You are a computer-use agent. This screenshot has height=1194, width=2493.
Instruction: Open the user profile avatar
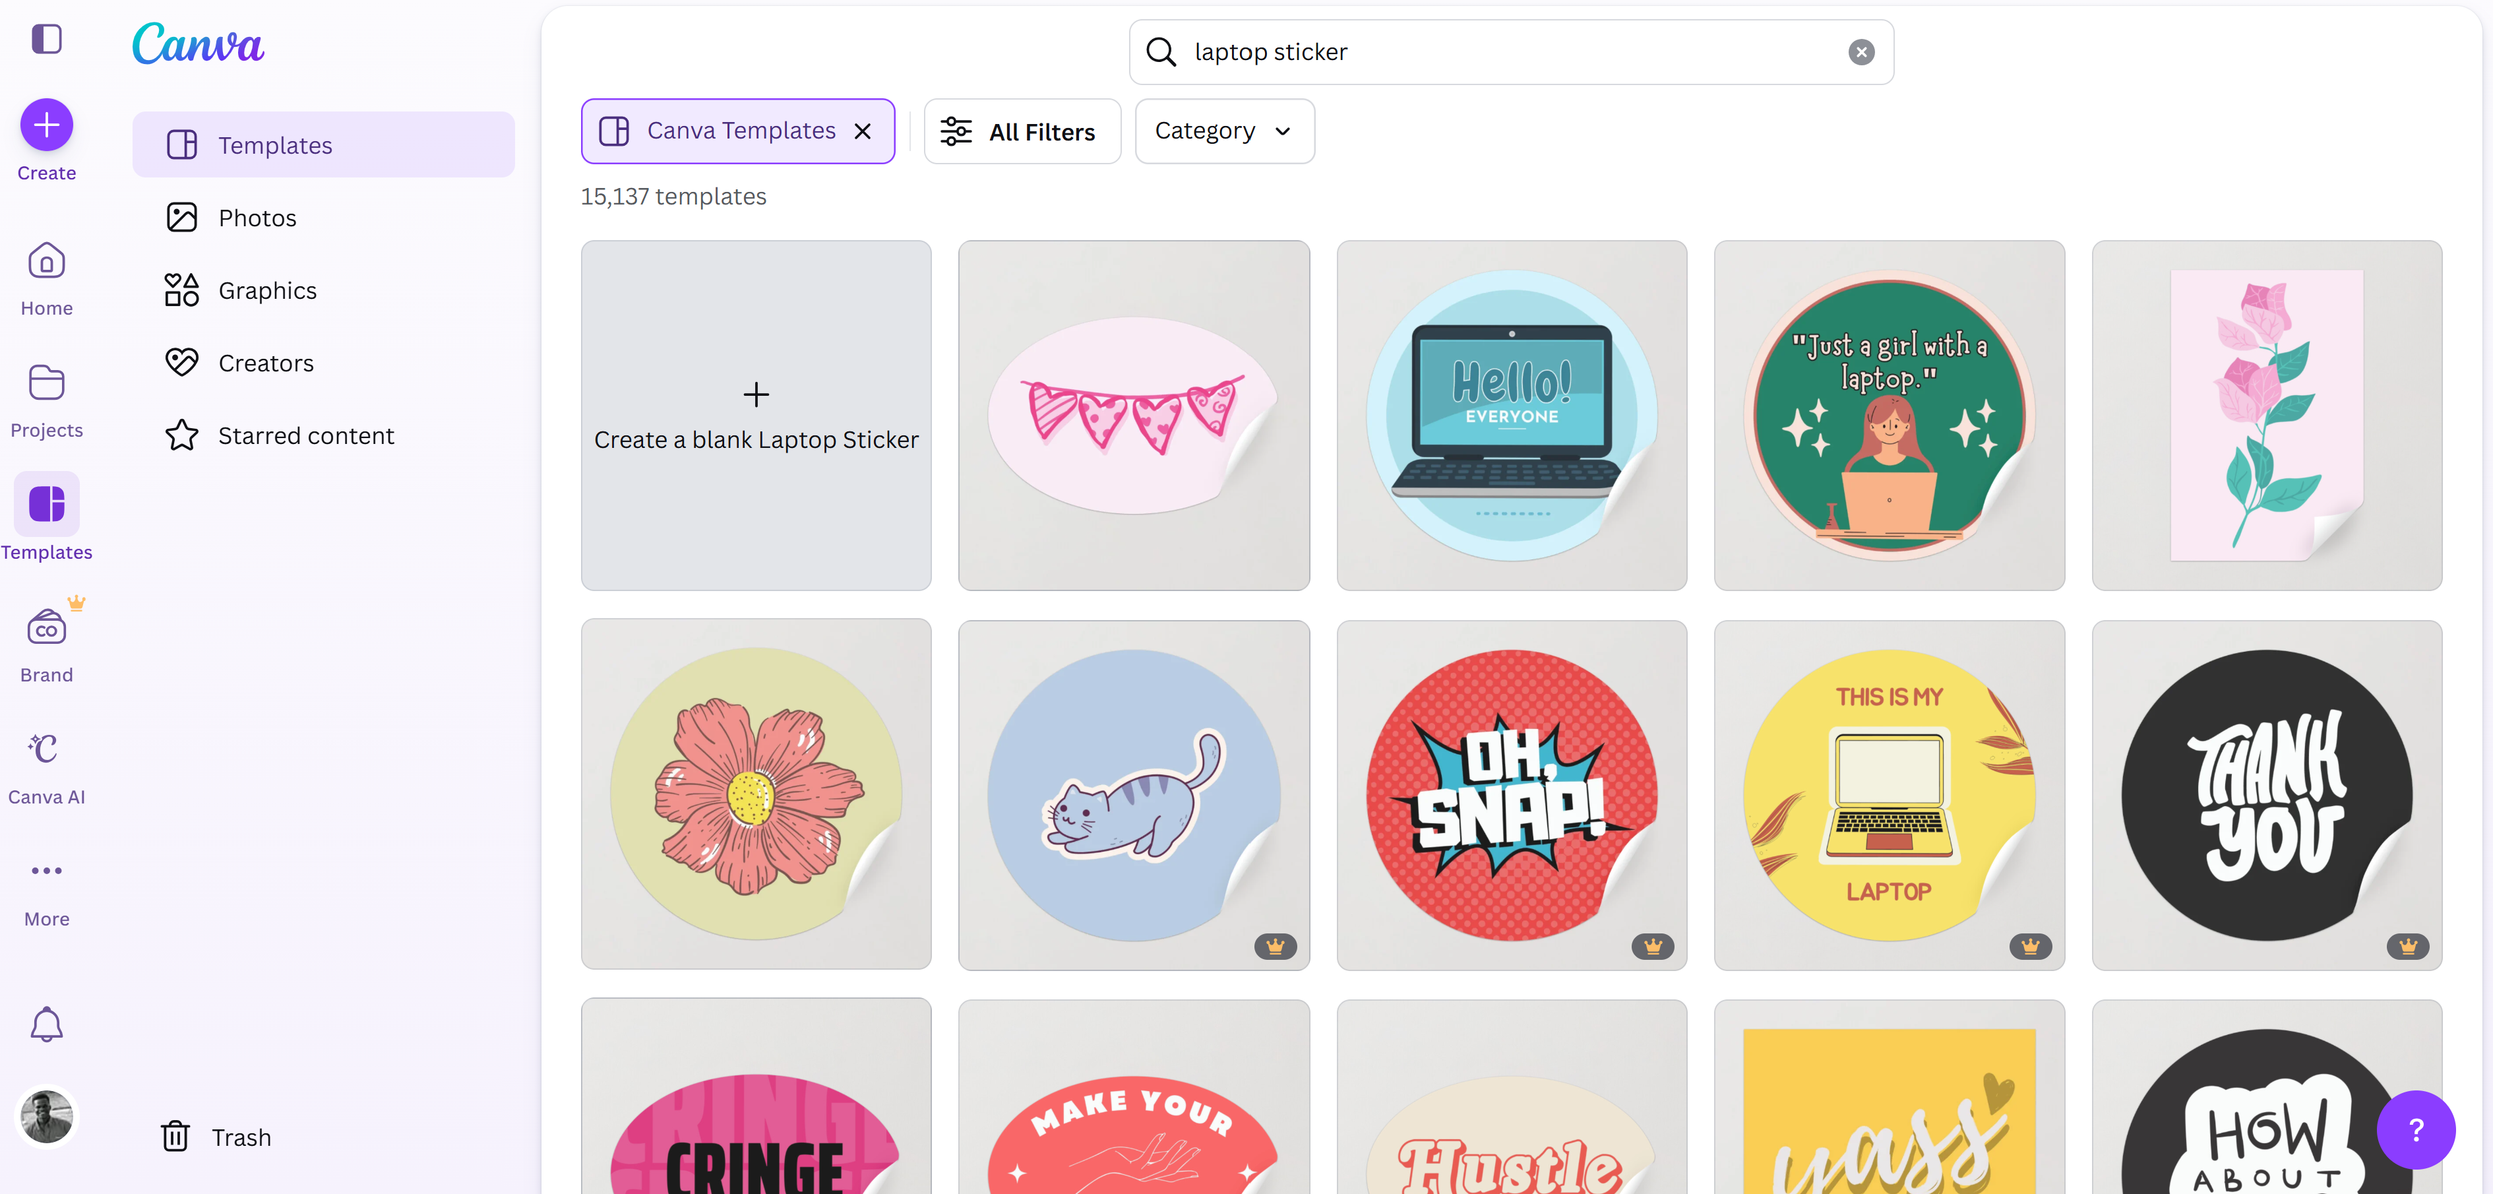click(46, 1117)
